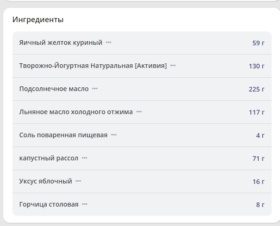
Task: Select the Творожно-Йогуртная Натуральная [Активия] ingredient
Action: pos(93,66)
